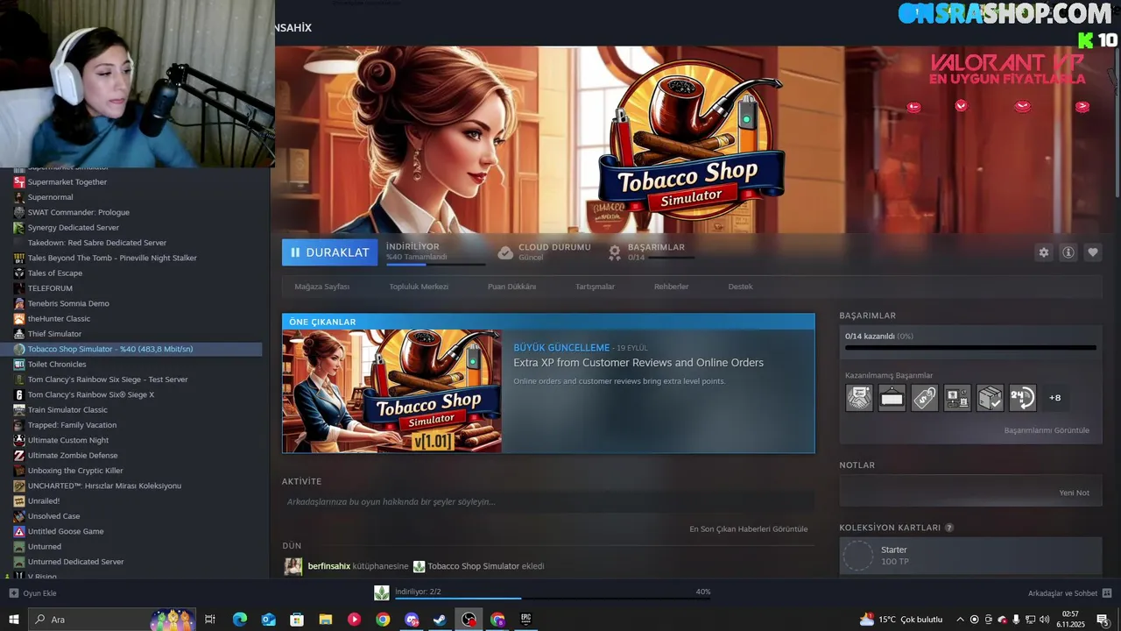This screenshot has width=1121, height=631.
Task: Open Steam icon in taskbar
Action: pos(440,620)
